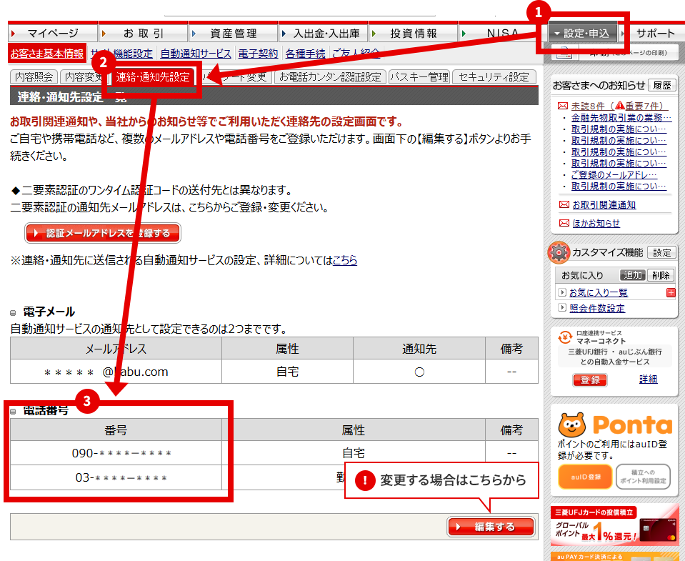Open the 資産管理 menu
The width and height of the screenshot is (685, 561).
tap(234, 33)
